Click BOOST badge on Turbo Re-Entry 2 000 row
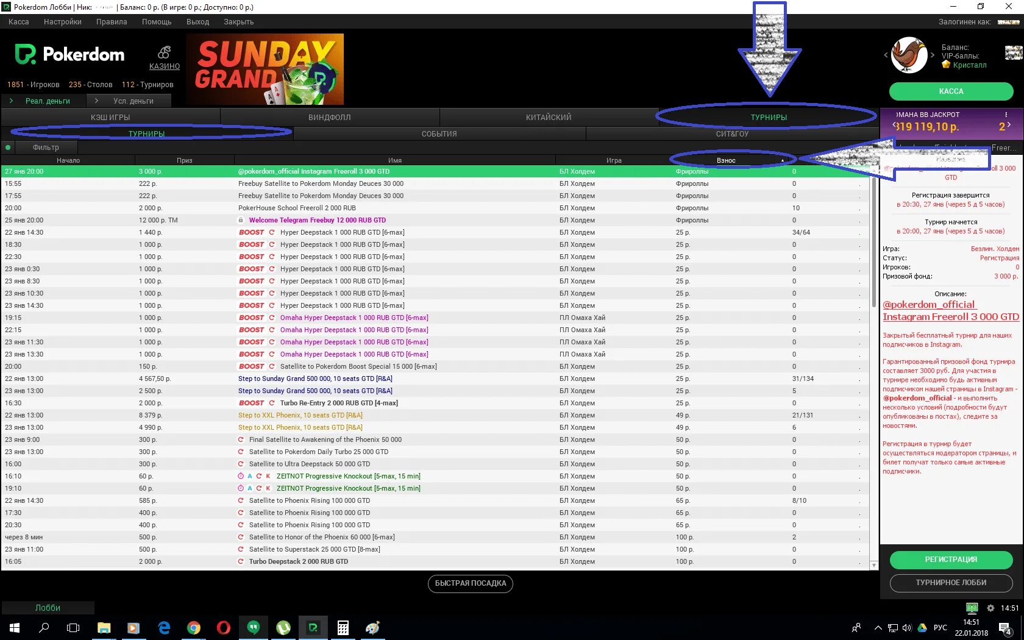This screenshot has height=640, width=1024. (251, 403)
